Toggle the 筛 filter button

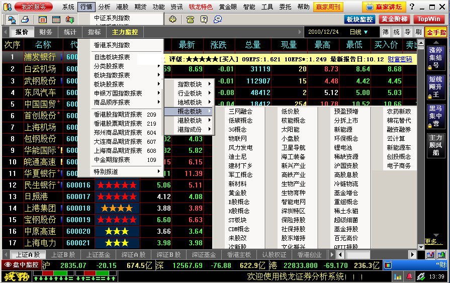pos(386,32)
